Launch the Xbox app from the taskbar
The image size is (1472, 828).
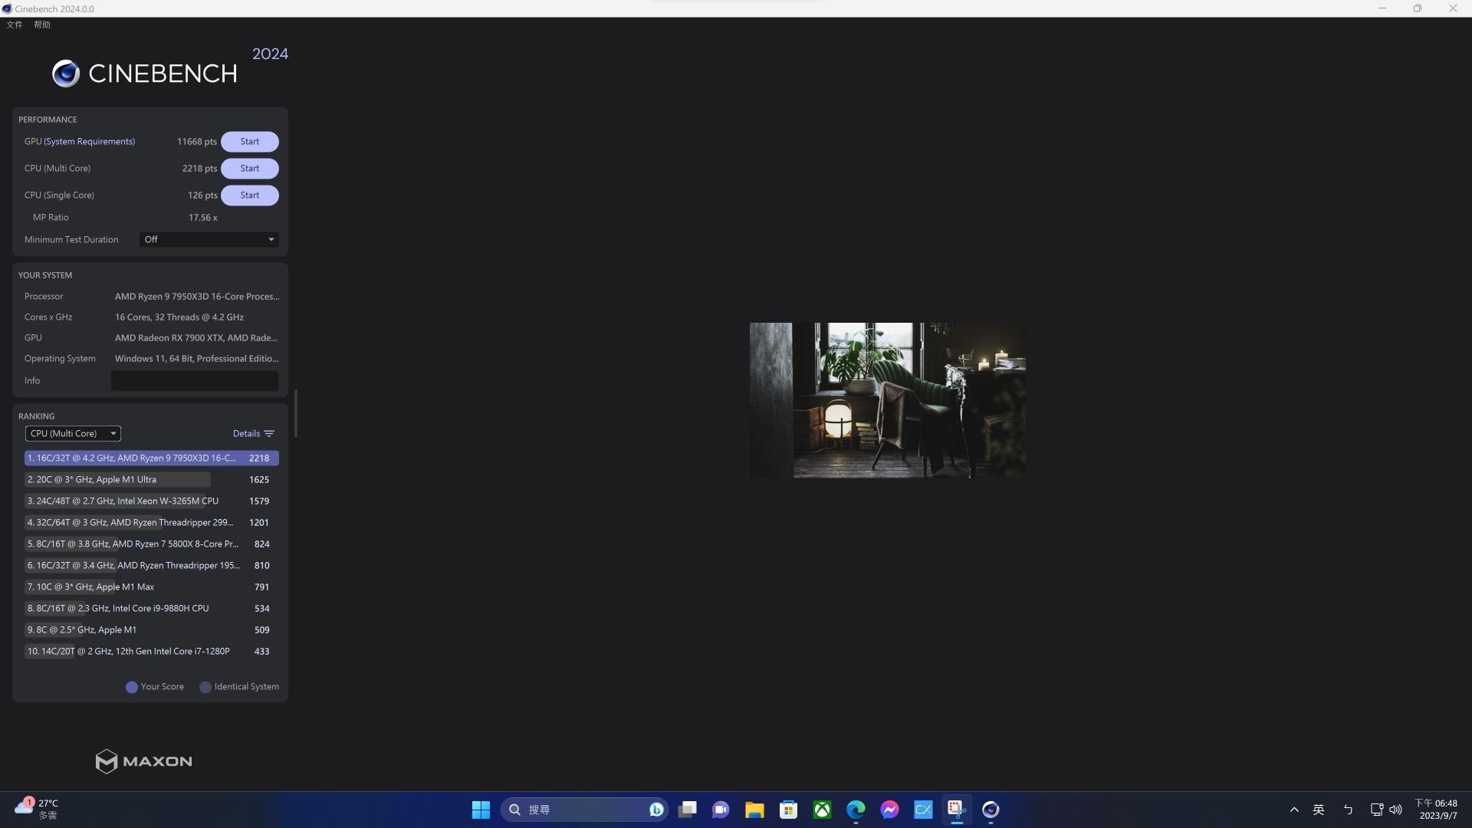tap(821, 809)
